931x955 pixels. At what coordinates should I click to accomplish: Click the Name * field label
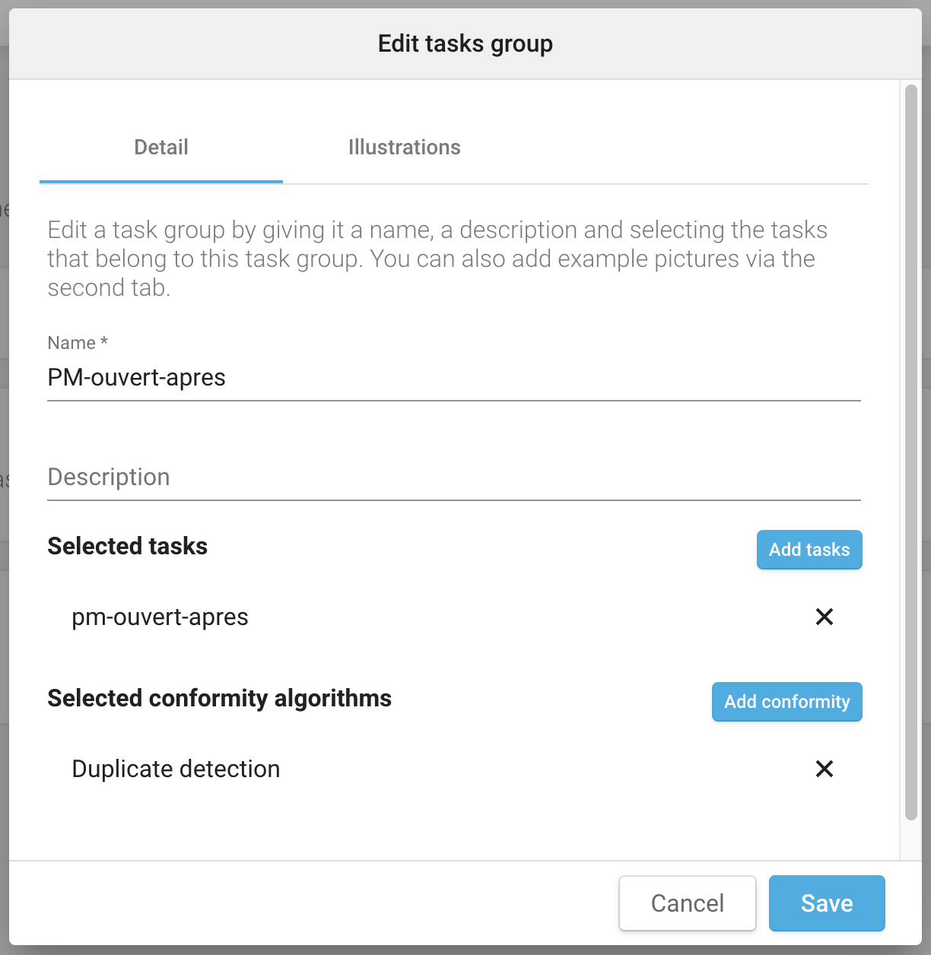78,343
